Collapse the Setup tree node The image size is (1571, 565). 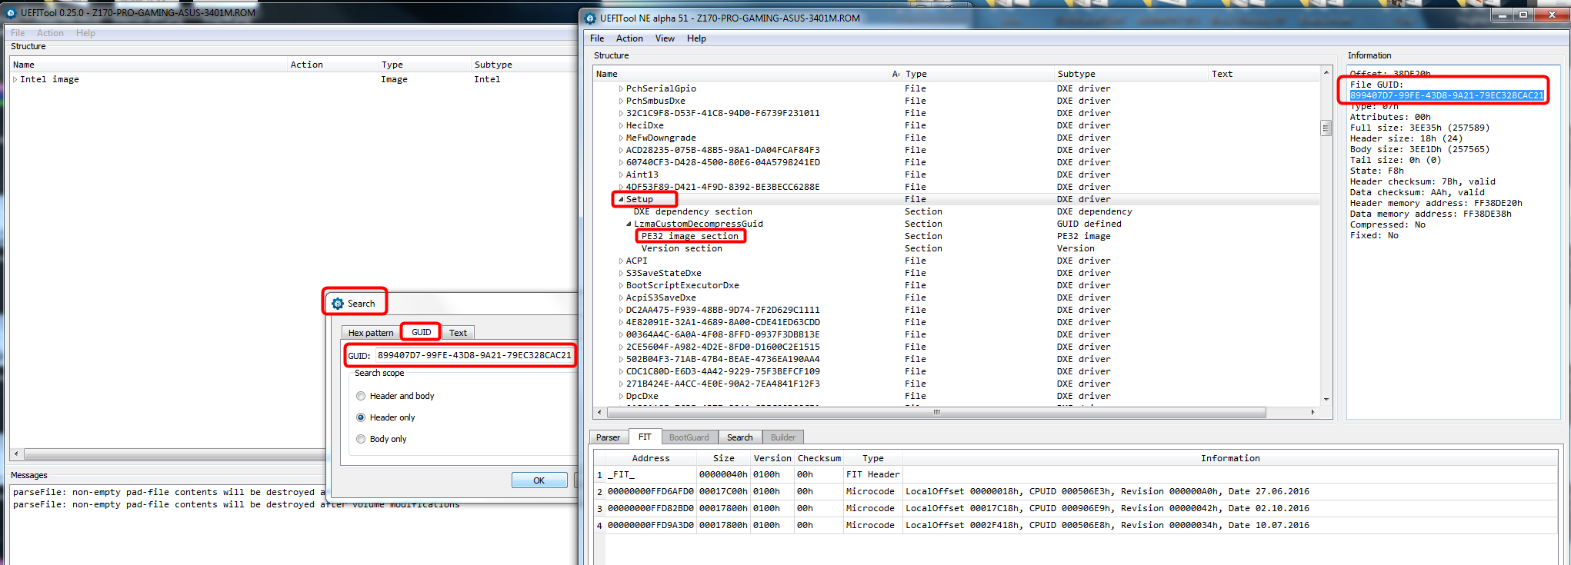(621, 199)
